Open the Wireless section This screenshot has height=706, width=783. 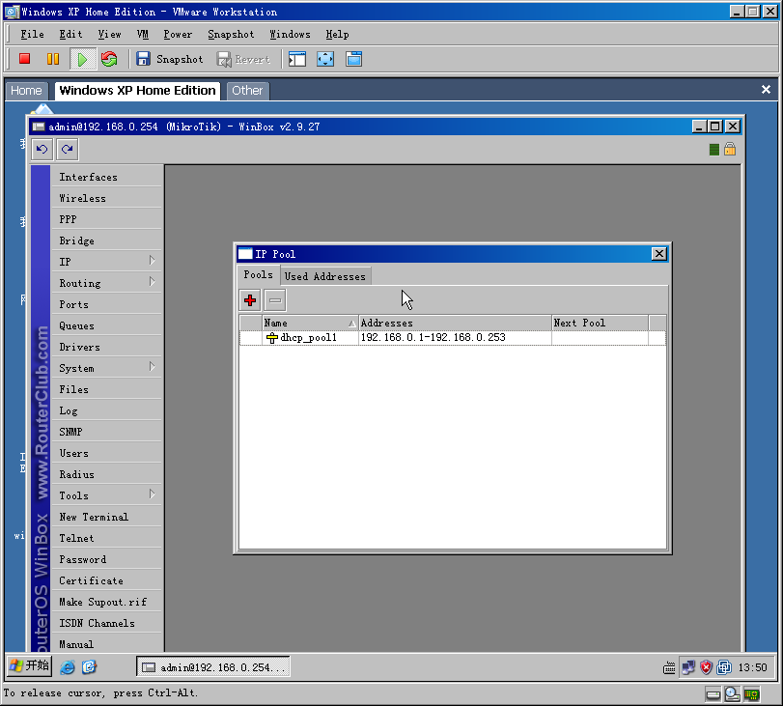(106, 198)
